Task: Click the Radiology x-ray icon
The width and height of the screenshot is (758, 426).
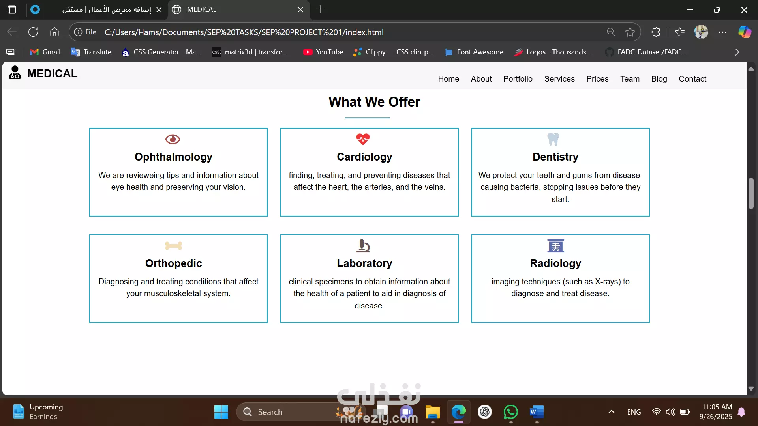Action: [x=555, y=246]
